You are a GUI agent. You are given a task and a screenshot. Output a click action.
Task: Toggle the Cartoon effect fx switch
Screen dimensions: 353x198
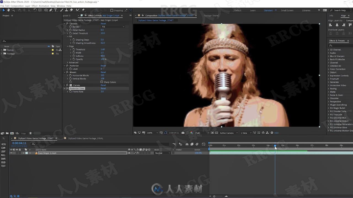point(67,24)
